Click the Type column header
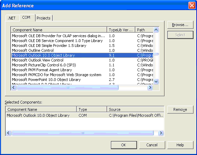The height and width of the screenshot is (155, 197). click(92, 109)
